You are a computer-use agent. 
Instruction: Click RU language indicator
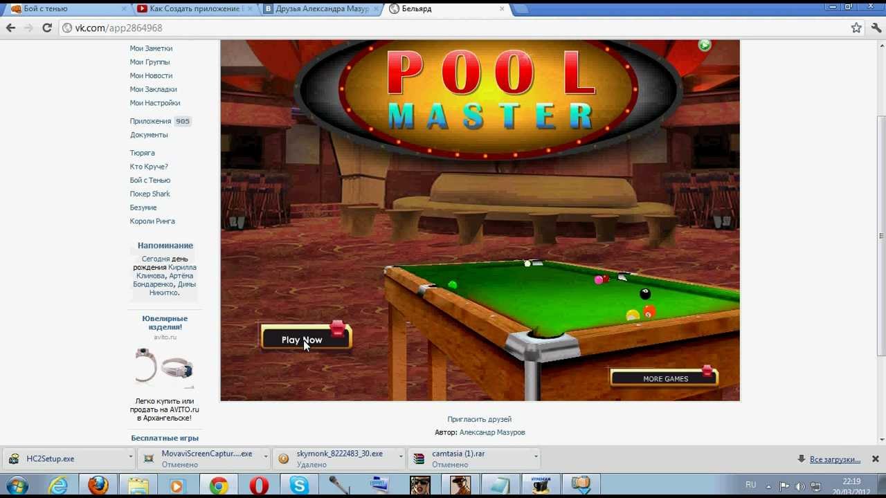[750, 485]
